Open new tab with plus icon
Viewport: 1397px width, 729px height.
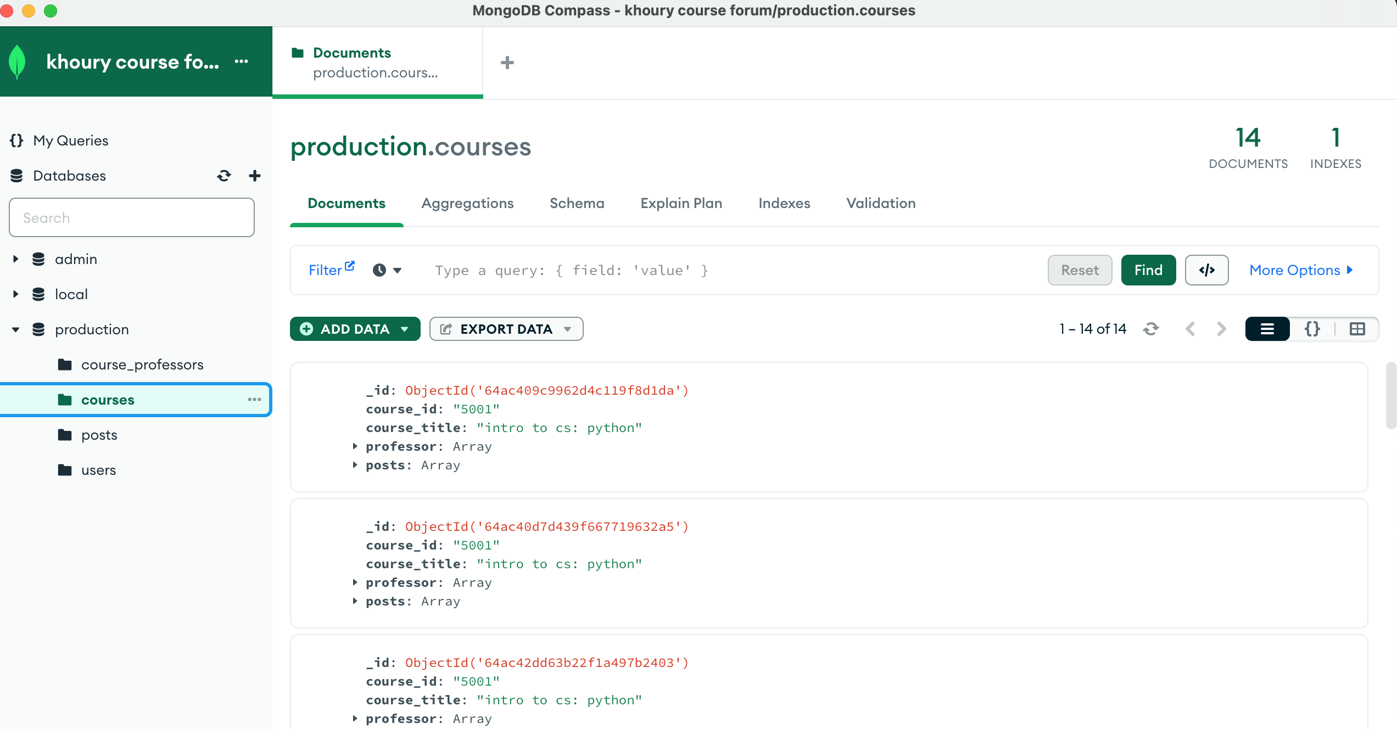pyautogui.click(x=507, y=63)
